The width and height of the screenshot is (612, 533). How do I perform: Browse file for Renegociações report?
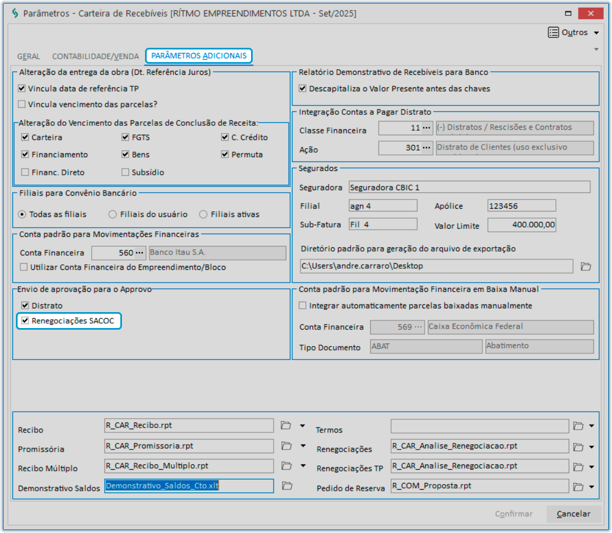click(x=578, y=447)
